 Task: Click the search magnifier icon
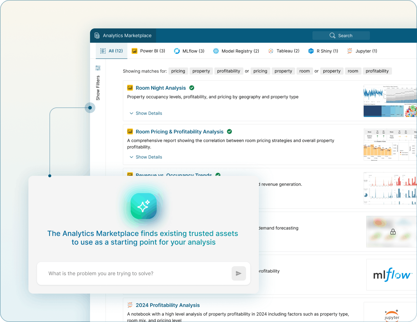[332, 35]
